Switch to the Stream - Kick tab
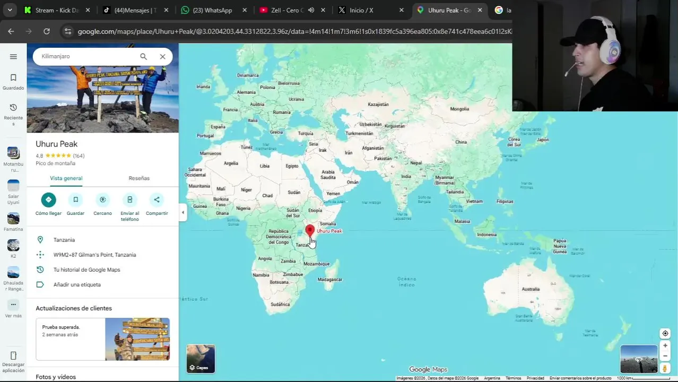This screenshot has height=382, width=678. [57, 10]
